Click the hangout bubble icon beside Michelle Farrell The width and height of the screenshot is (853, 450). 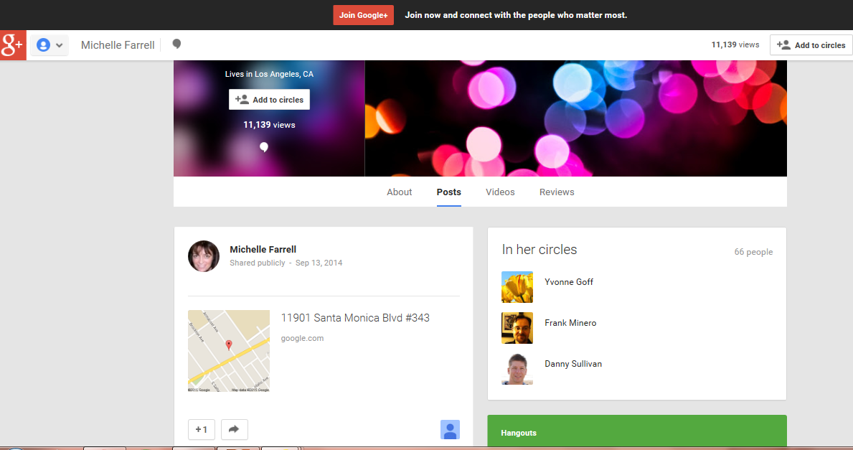[176, 44]
